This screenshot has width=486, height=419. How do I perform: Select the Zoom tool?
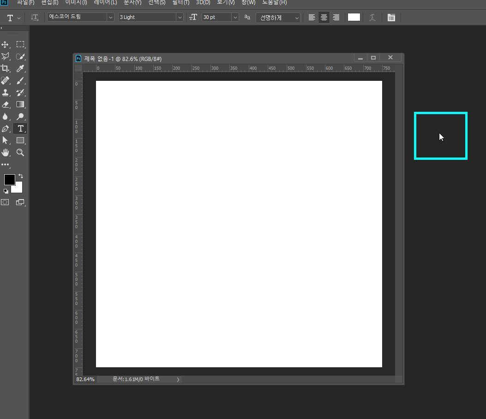pyautogui.click(x=20, y=152)
